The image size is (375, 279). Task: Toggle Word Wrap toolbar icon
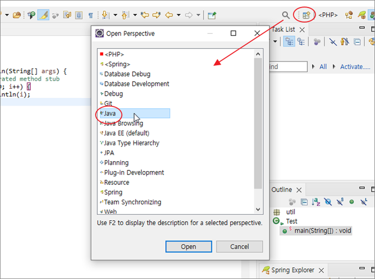coord(67,15)
